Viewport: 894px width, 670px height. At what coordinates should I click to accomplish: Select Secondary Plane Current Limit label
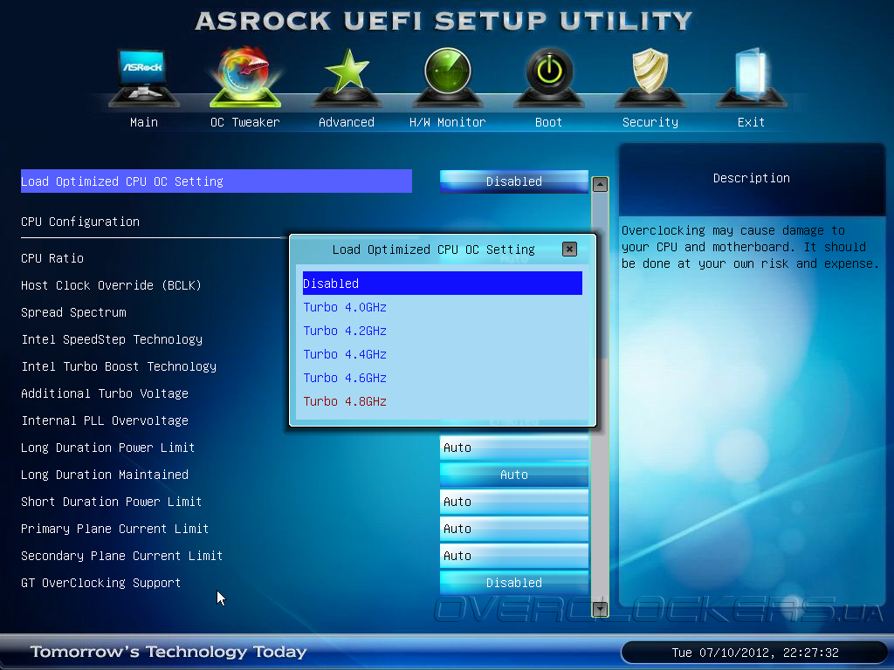121,556
